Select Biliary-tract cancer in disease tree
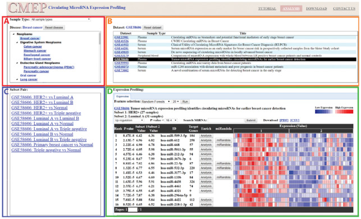 37,59
